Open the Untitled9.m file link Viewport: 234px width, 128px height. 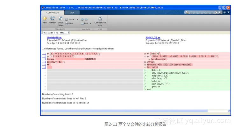[54, 38]
